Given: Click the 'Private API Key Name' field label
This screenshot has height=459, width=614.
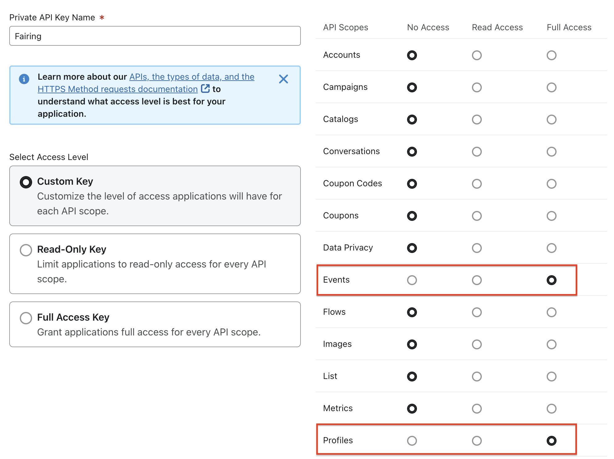Looking at the screenshot, I should pos(52,18).
